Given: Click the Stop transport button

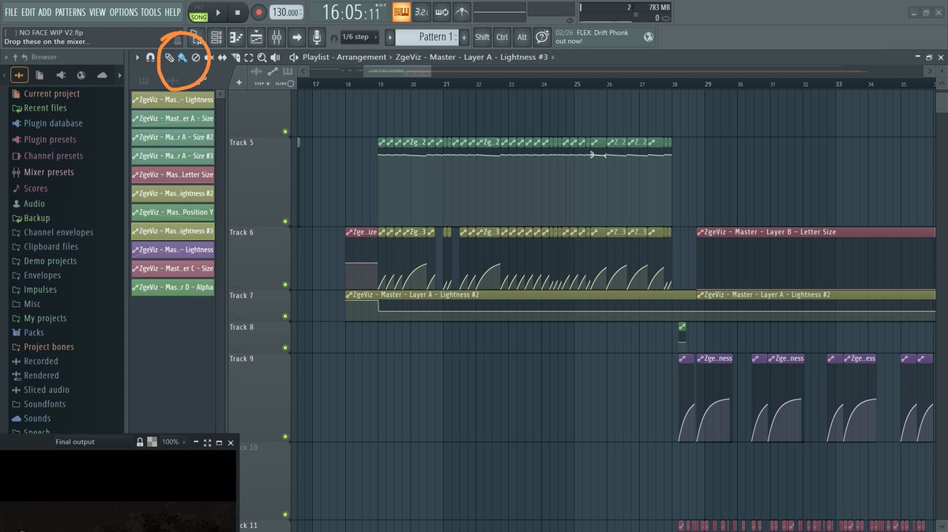Looking at the screenshot, I should point(238,13).
